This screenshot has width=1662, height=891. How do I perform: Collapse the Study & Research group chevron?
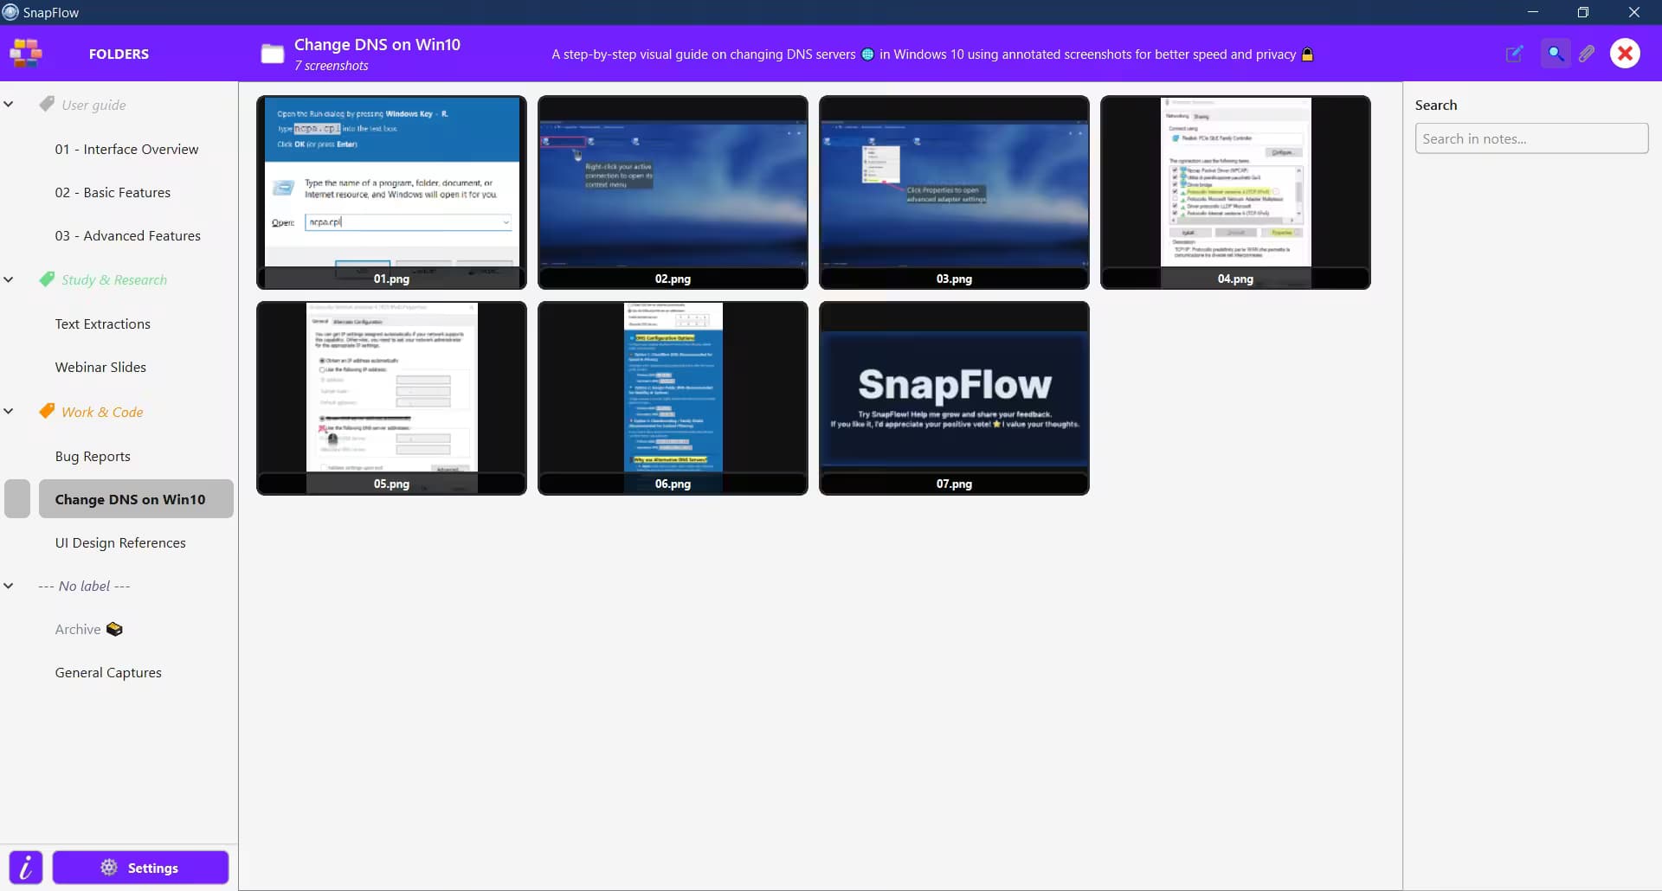[x=9, y=279]
